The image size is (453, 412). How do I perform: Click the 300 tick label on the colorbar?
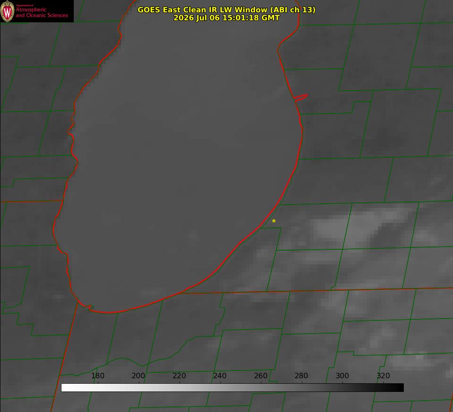342,376
